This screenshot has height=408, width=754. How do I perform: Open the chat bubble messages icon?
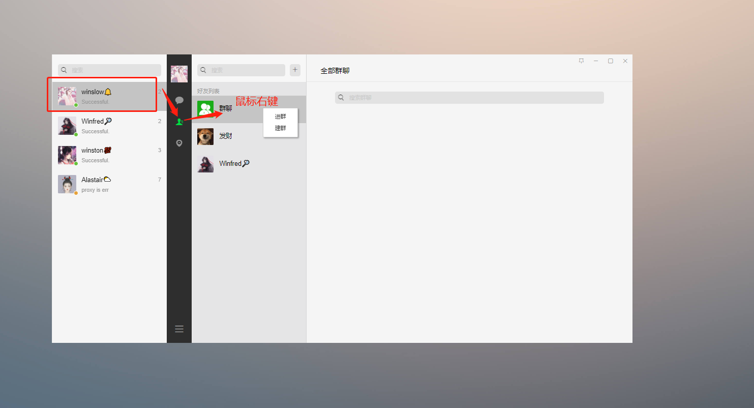(179, 100)
